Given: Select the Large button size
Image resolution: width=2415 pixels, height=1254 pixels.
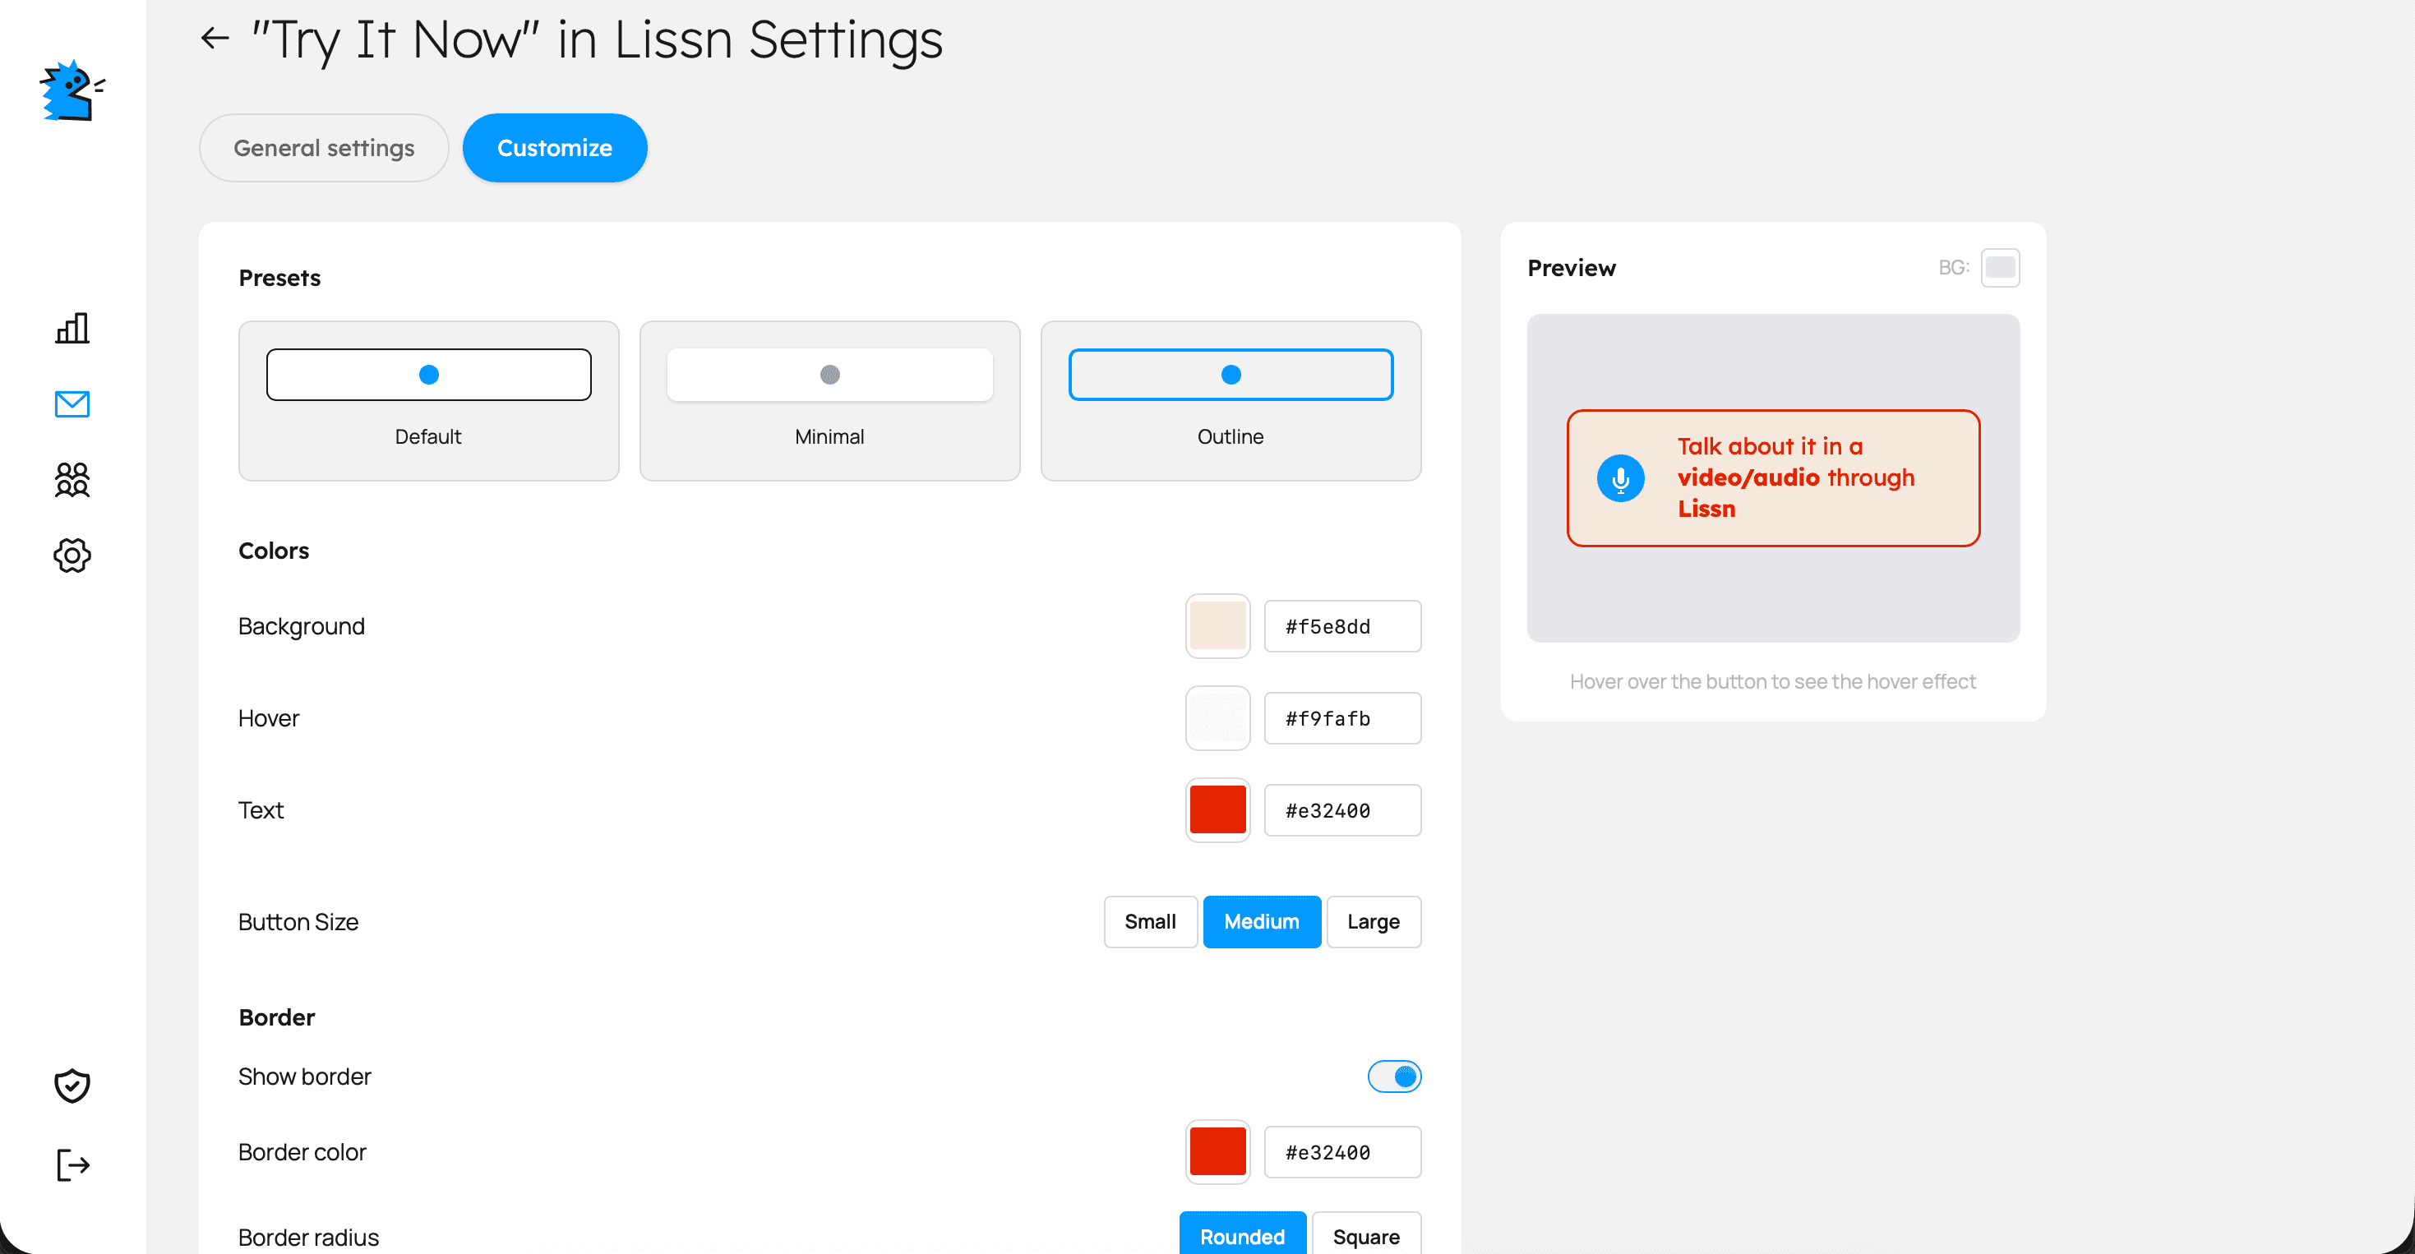Looking at the screenshot, I should pyautogui.click(x=1373, y=921).
